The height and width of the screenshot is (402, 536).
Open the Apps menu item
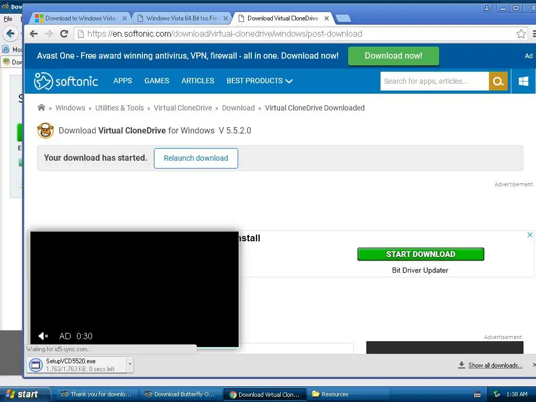[x=122, y=81]
